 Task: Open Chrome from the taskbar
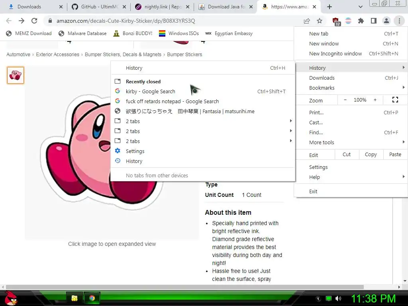click(92, 298)
